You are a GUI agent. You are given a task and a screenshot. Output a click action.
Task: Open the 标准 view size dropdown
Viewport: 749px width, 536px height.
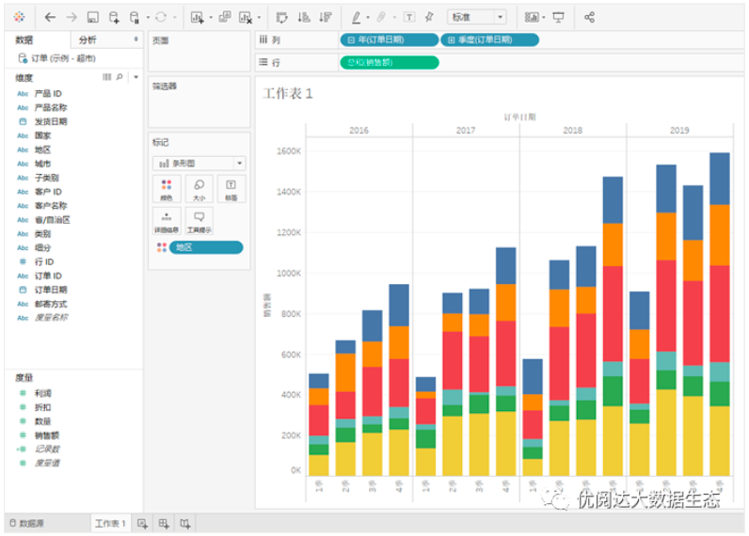(477, 17)
